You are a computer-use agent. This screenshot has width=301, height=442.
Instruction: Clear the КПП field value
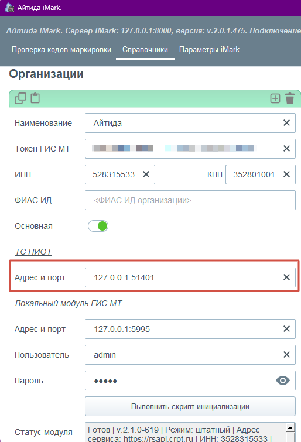pos(286,174)
